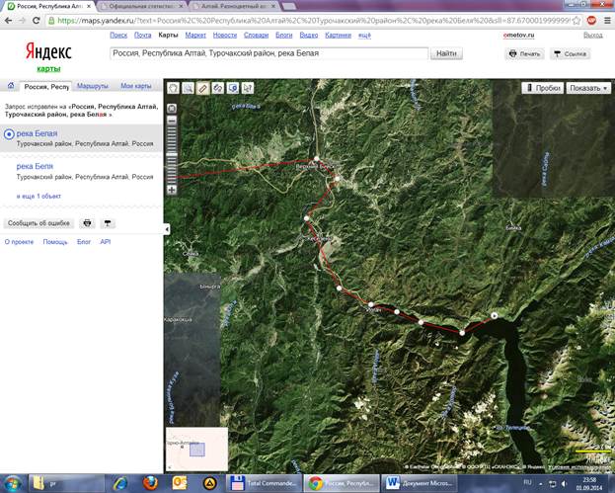Screen dimensions: 615x493
Task: Bookmark the page with the star icon
Action: pyautogui.click(x=577, y=21)
